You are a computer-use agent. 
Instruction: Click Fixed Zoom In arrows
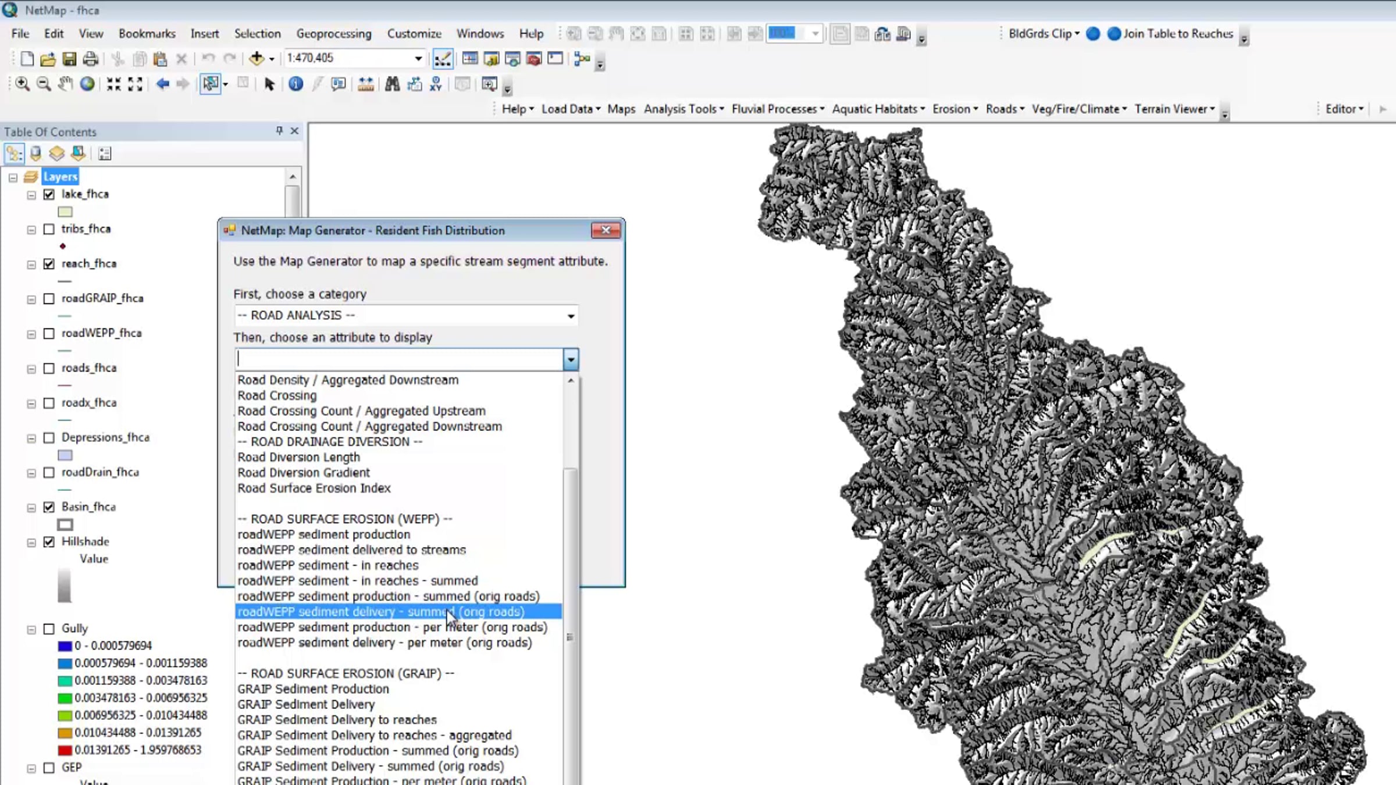[x=114, y=84]
